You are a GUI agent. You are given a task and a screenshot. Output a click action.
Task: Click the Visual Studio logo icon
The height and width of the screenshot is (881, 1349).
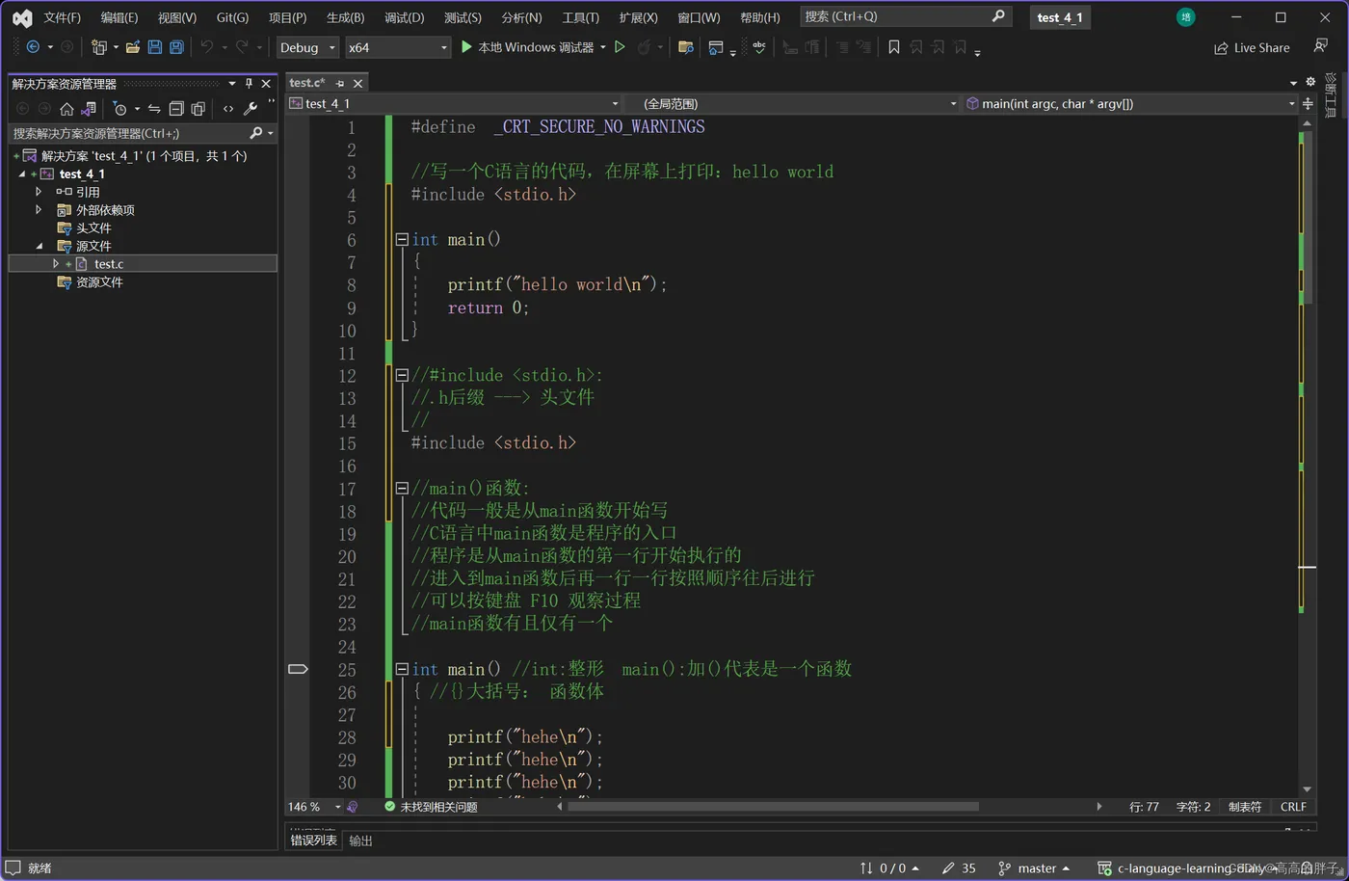[x=22, y=17]
